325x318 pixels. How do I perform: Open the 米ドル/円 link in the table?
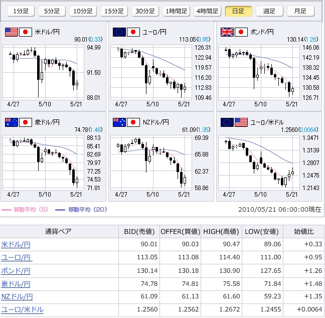16,244
